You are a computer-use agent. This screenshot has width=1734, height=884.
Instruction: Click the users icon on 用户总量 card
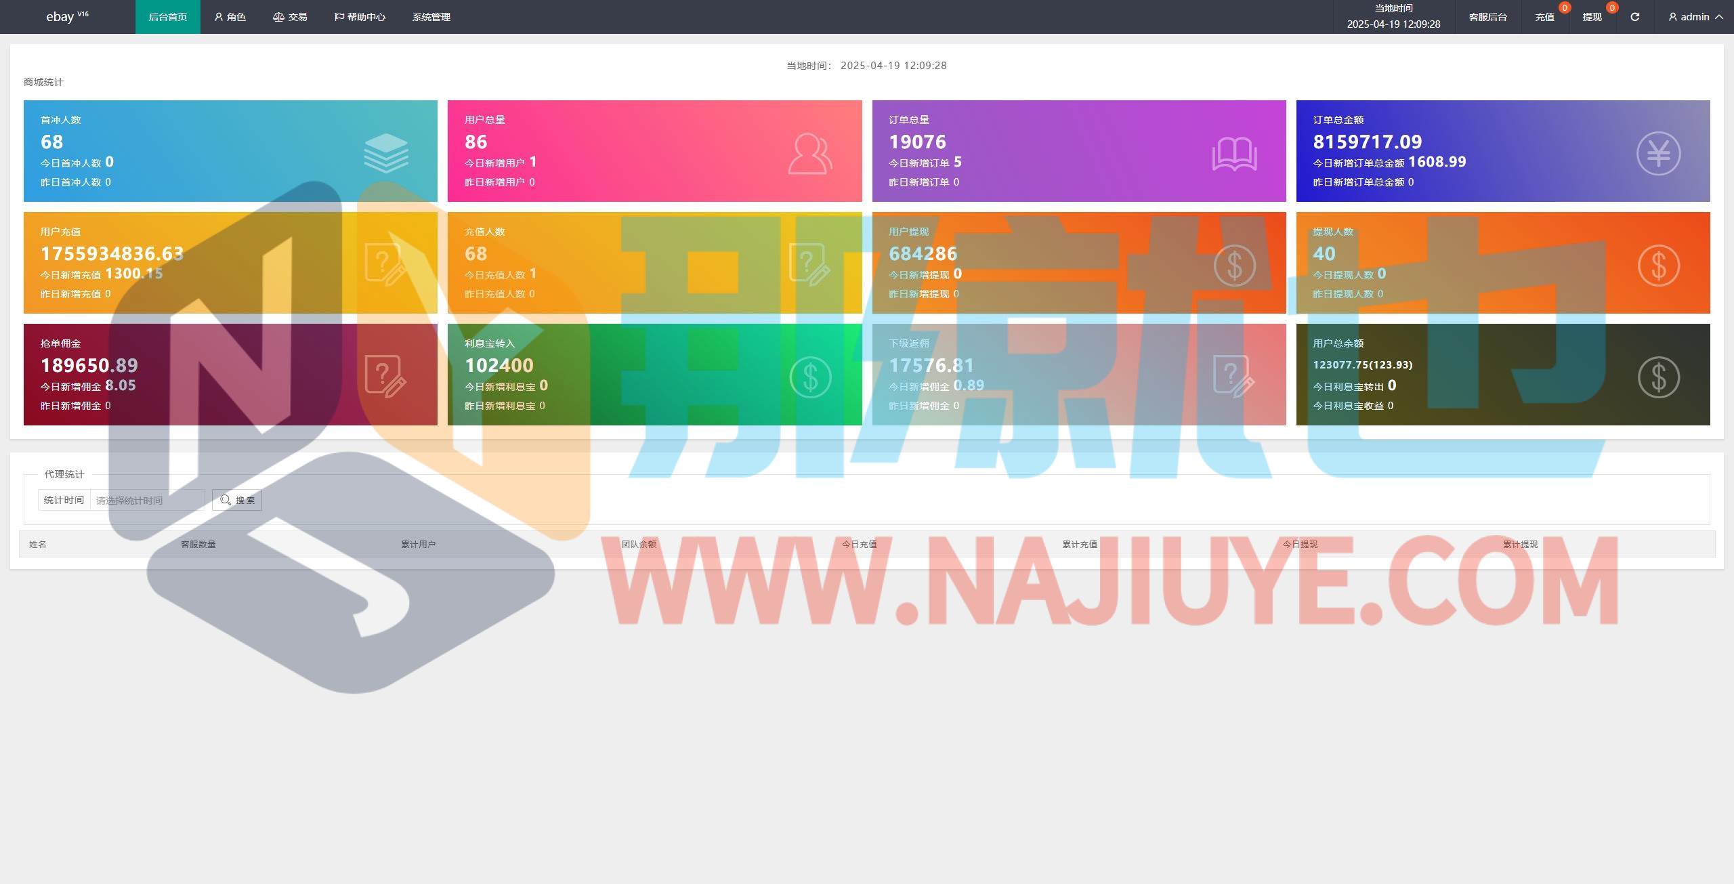click(809, 154)
